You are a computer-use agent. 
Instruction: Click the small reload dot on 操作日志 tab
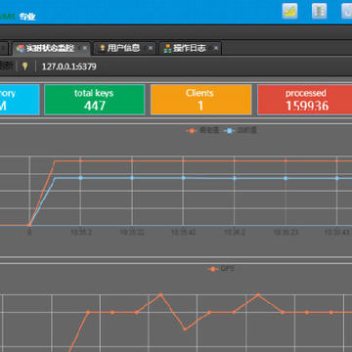[x=210, y=48]
